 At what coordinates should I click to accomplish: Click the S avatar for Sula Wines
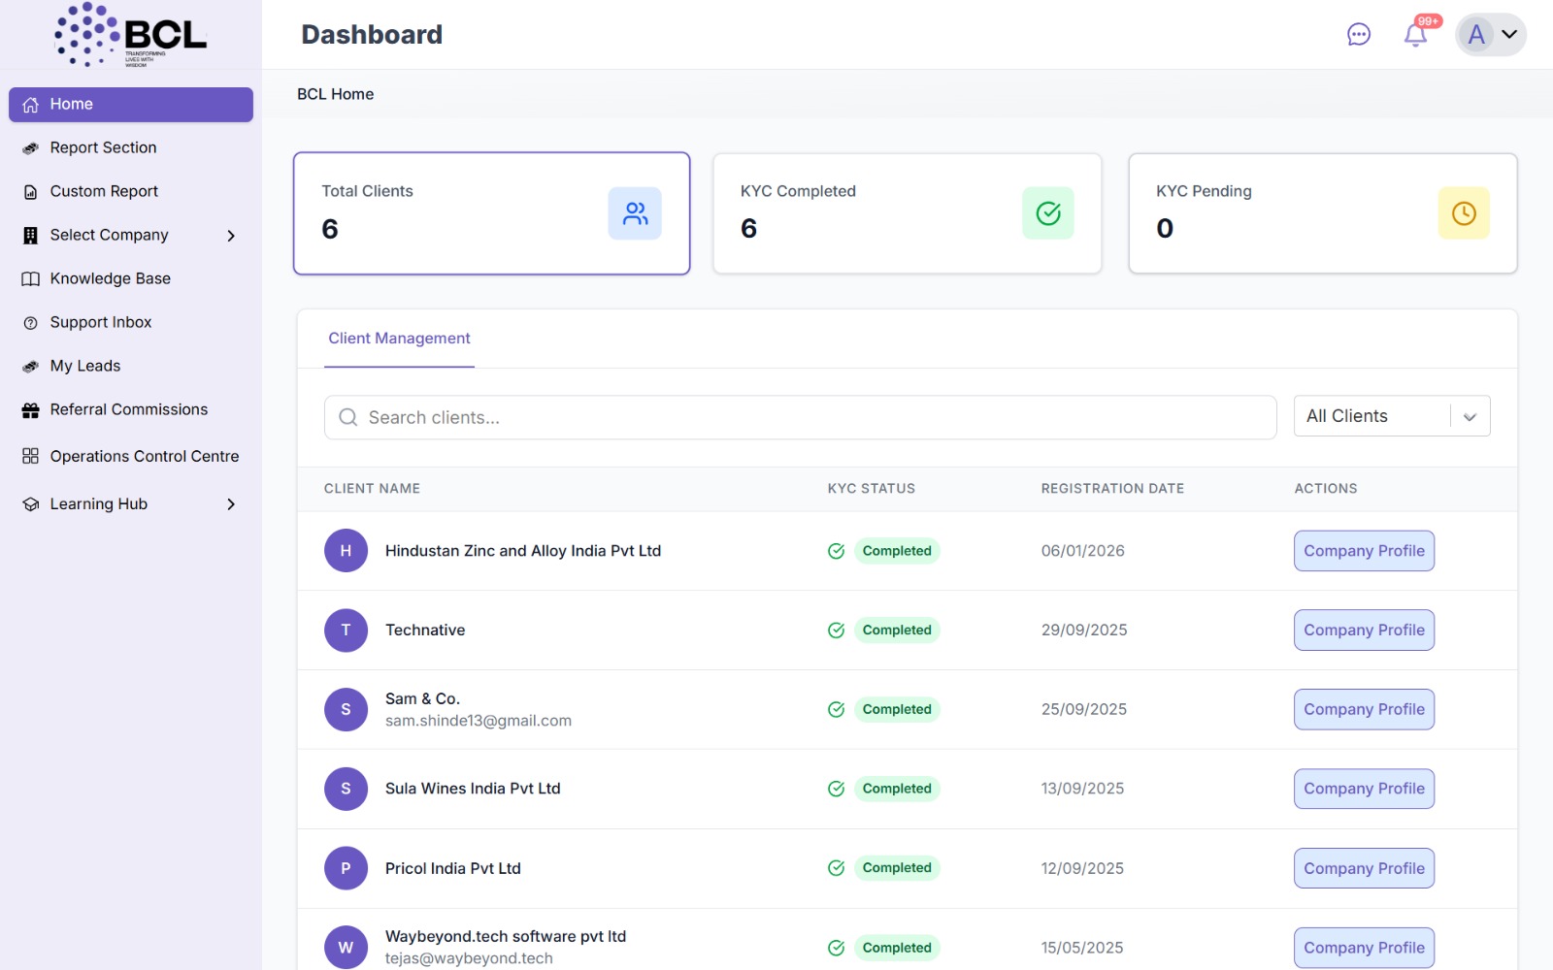346,789
